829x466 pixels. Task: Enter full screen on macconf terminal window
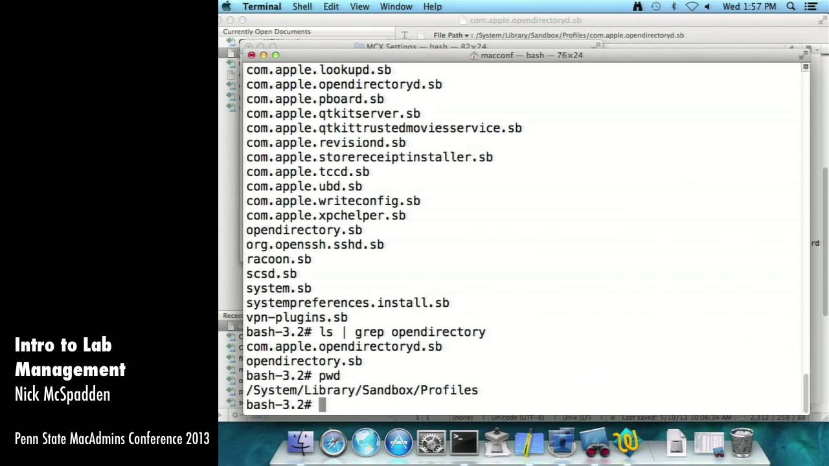(x=803, y=55)
